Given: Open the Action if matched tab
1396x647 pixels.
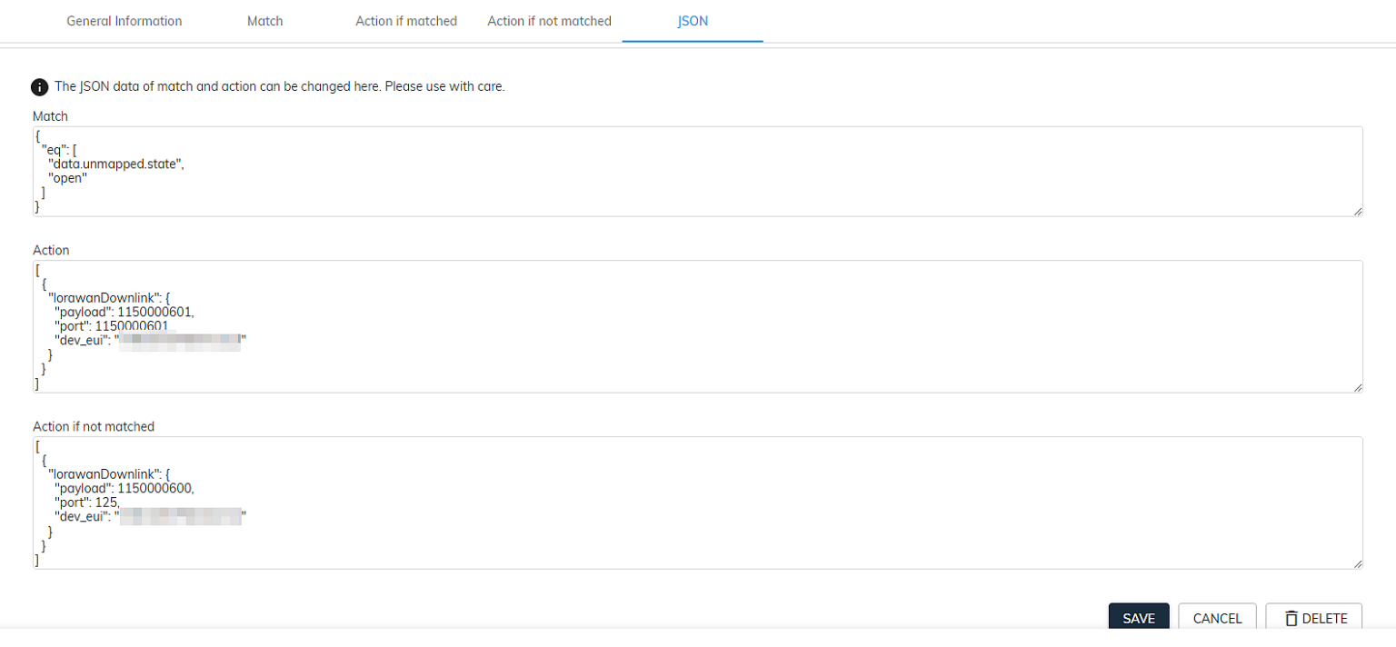Looking at the screenshot, I should click(405, 21).
